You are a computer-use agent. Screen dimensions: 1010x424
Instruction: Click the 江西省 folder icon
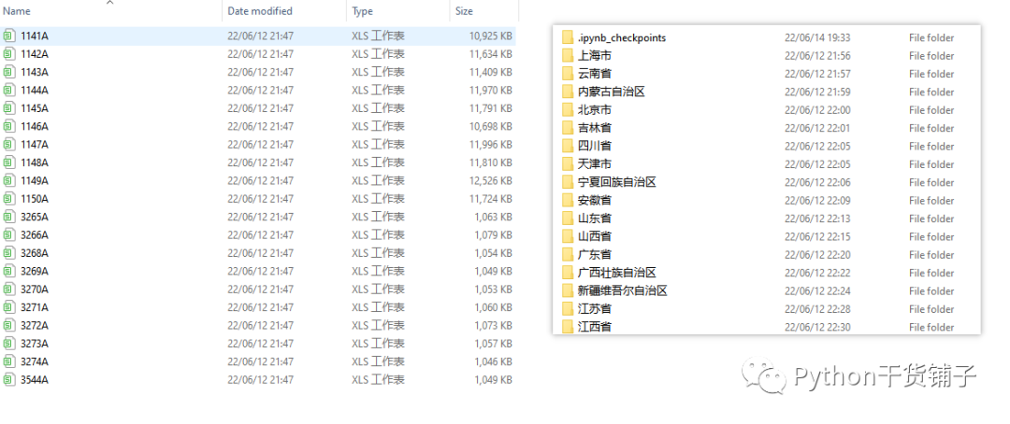tap(568, 327)
